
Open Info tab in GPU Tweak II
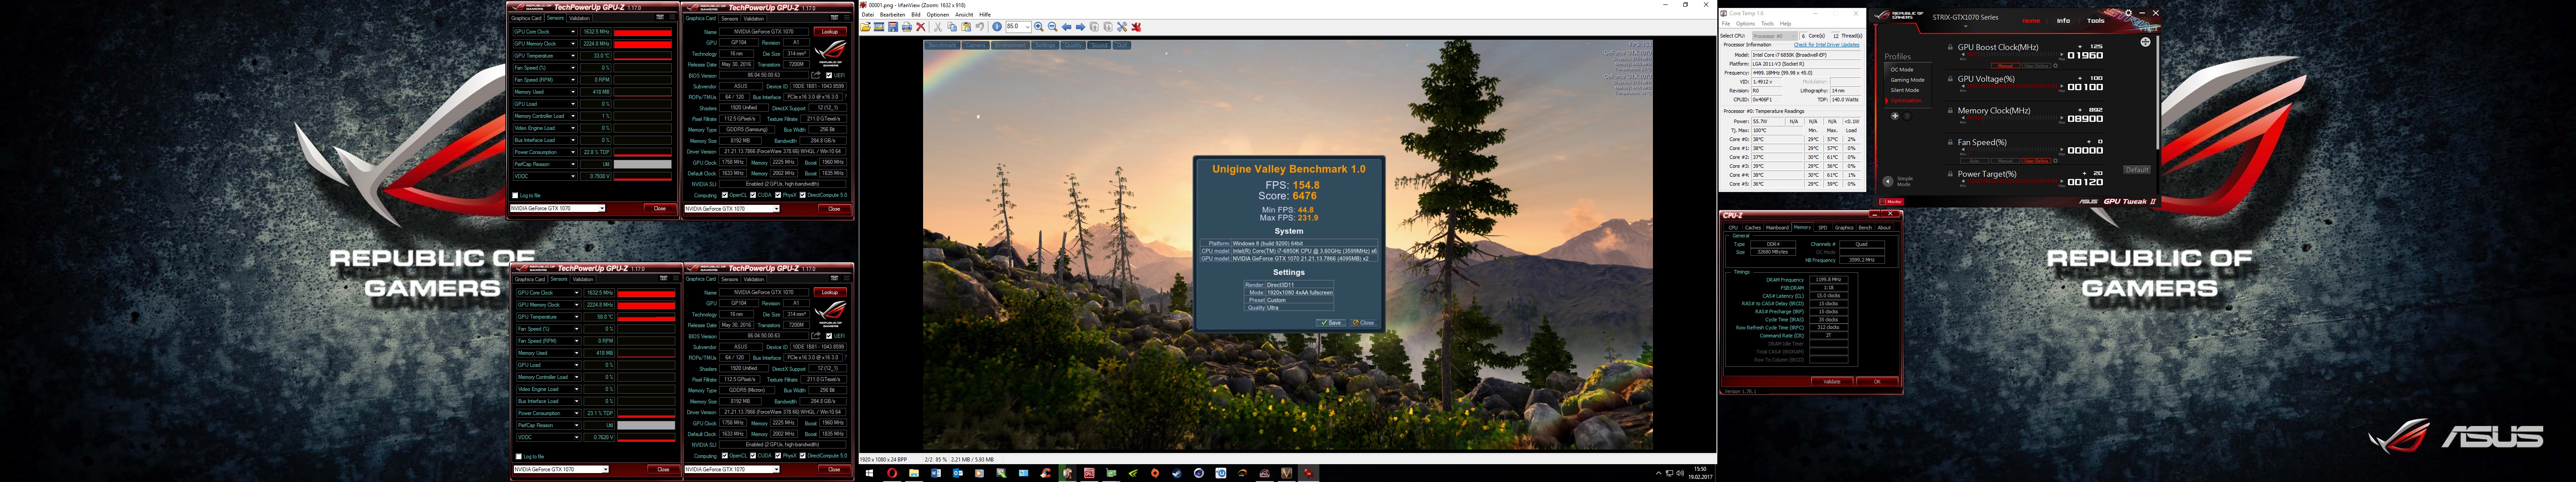[x=2063, y=20]
